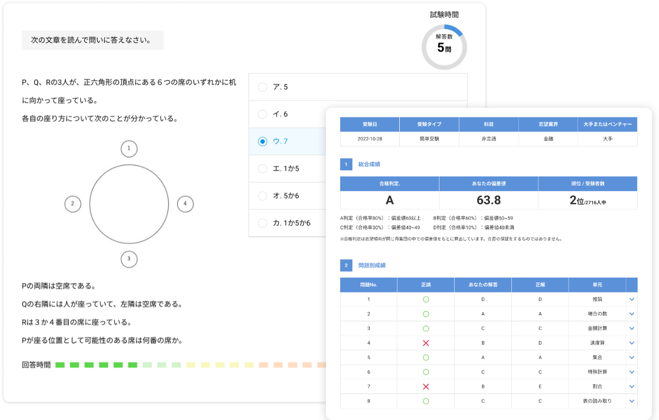Expand the 速度算 question 4 row

point(631,343)
